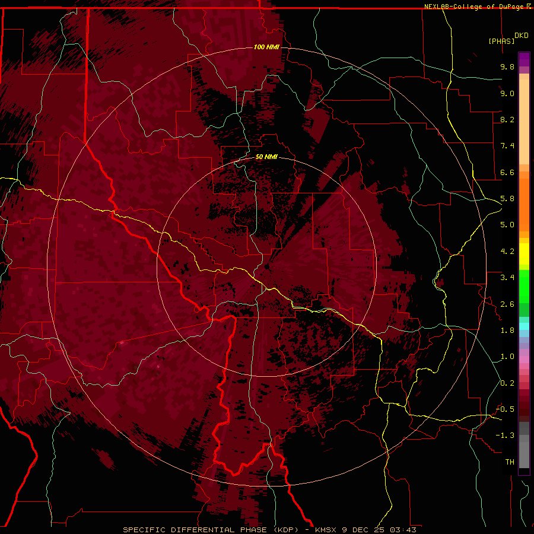
Task: Click the TH label on color scale
Action: [510, 462]
